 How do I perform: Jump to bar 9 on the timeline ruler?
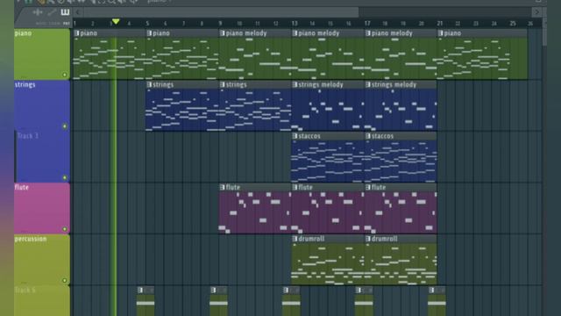(x=220, y=24)
